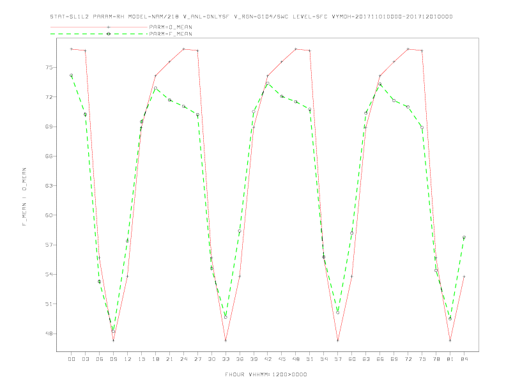Select red O_MEAN plus point at hour 45
The height and width of the screenshot is (391, 506).
tap(282, 61)
